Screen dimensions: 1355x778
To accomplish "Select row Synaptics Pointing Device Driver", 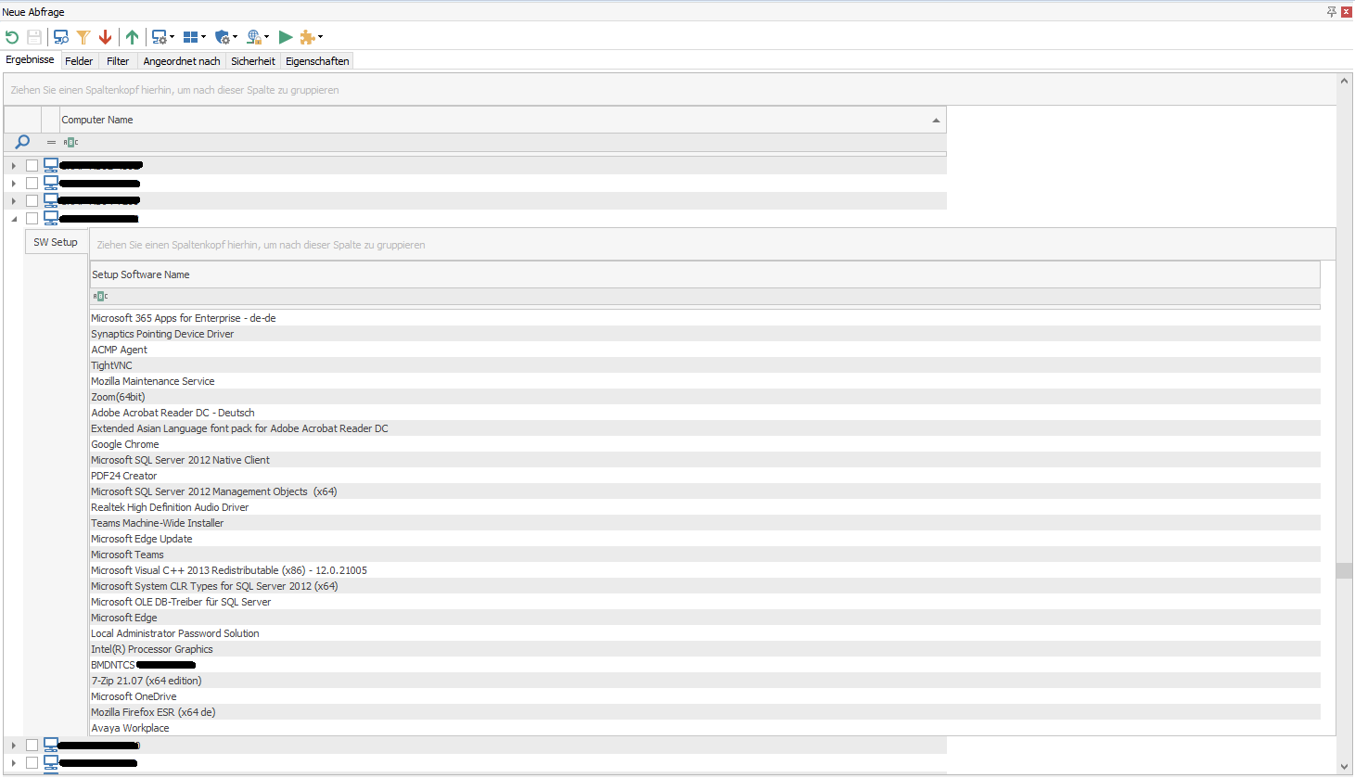I will coord(705,334).
